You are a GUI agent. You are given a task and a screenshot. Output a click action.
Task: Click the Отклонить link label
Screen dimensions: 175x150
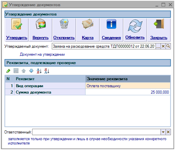[x=64, y=38]
